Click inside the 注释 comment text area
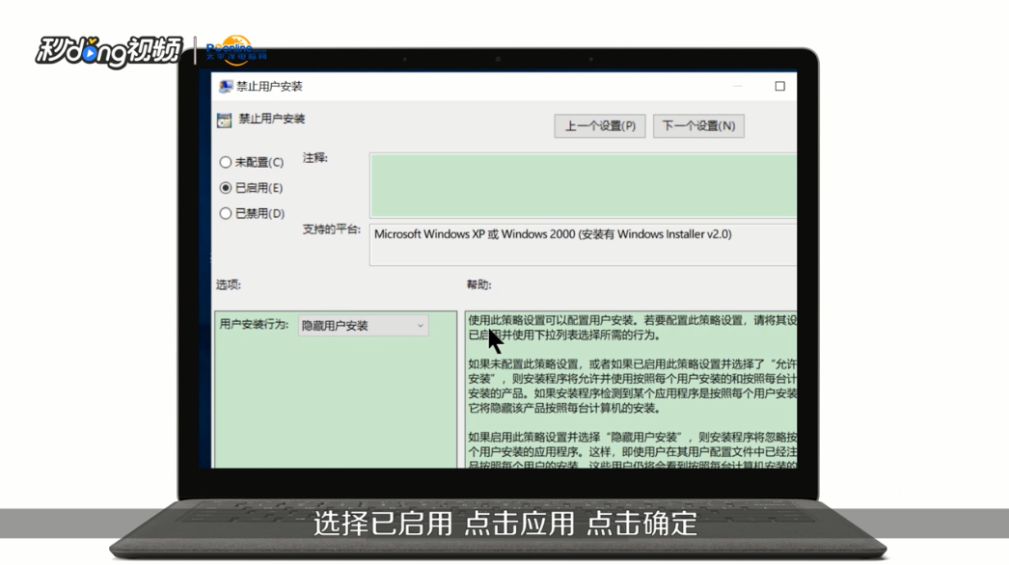Screen dimensions: 1009x565 [x=583, y=185]
